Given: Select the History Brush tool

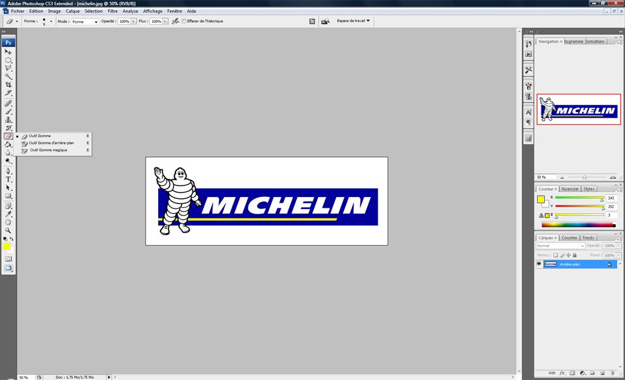Looking at the screenshot, I should (8, 128).
